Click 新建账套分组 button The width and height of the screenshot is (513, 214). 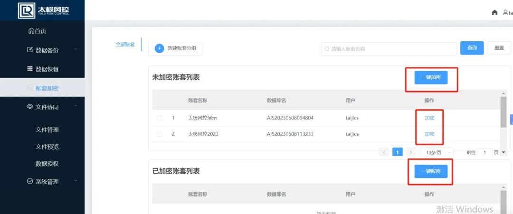point(175,48)
